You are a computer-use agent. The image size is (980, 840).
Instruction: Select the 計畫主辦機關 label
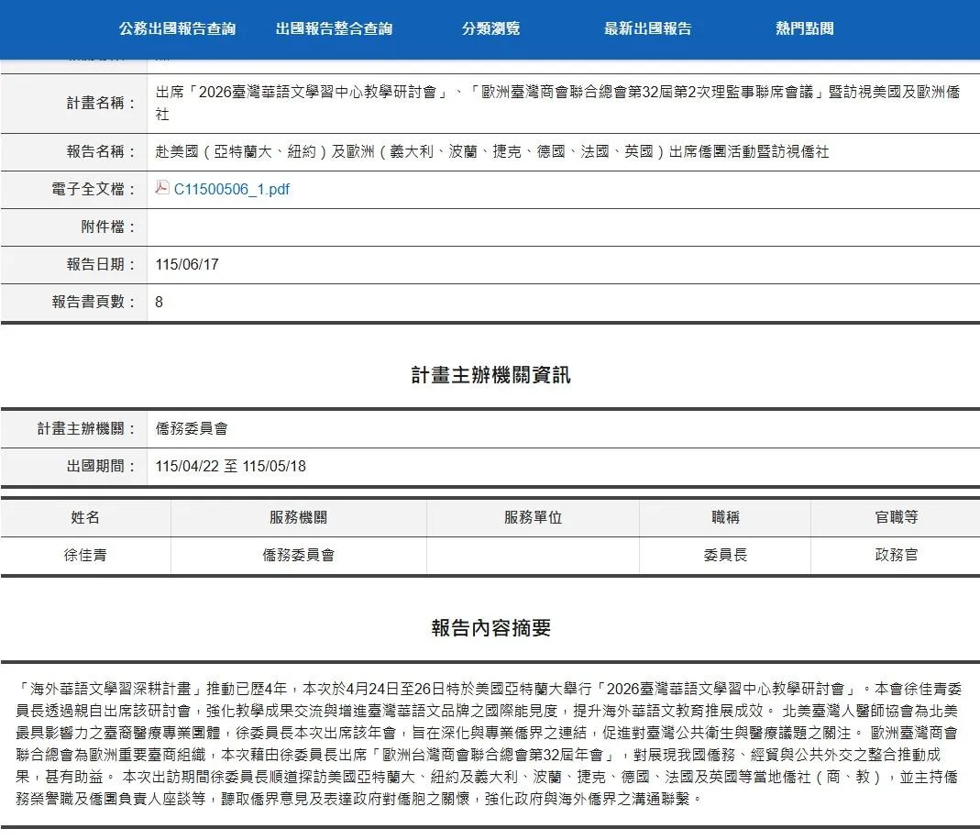click(86, 429)
